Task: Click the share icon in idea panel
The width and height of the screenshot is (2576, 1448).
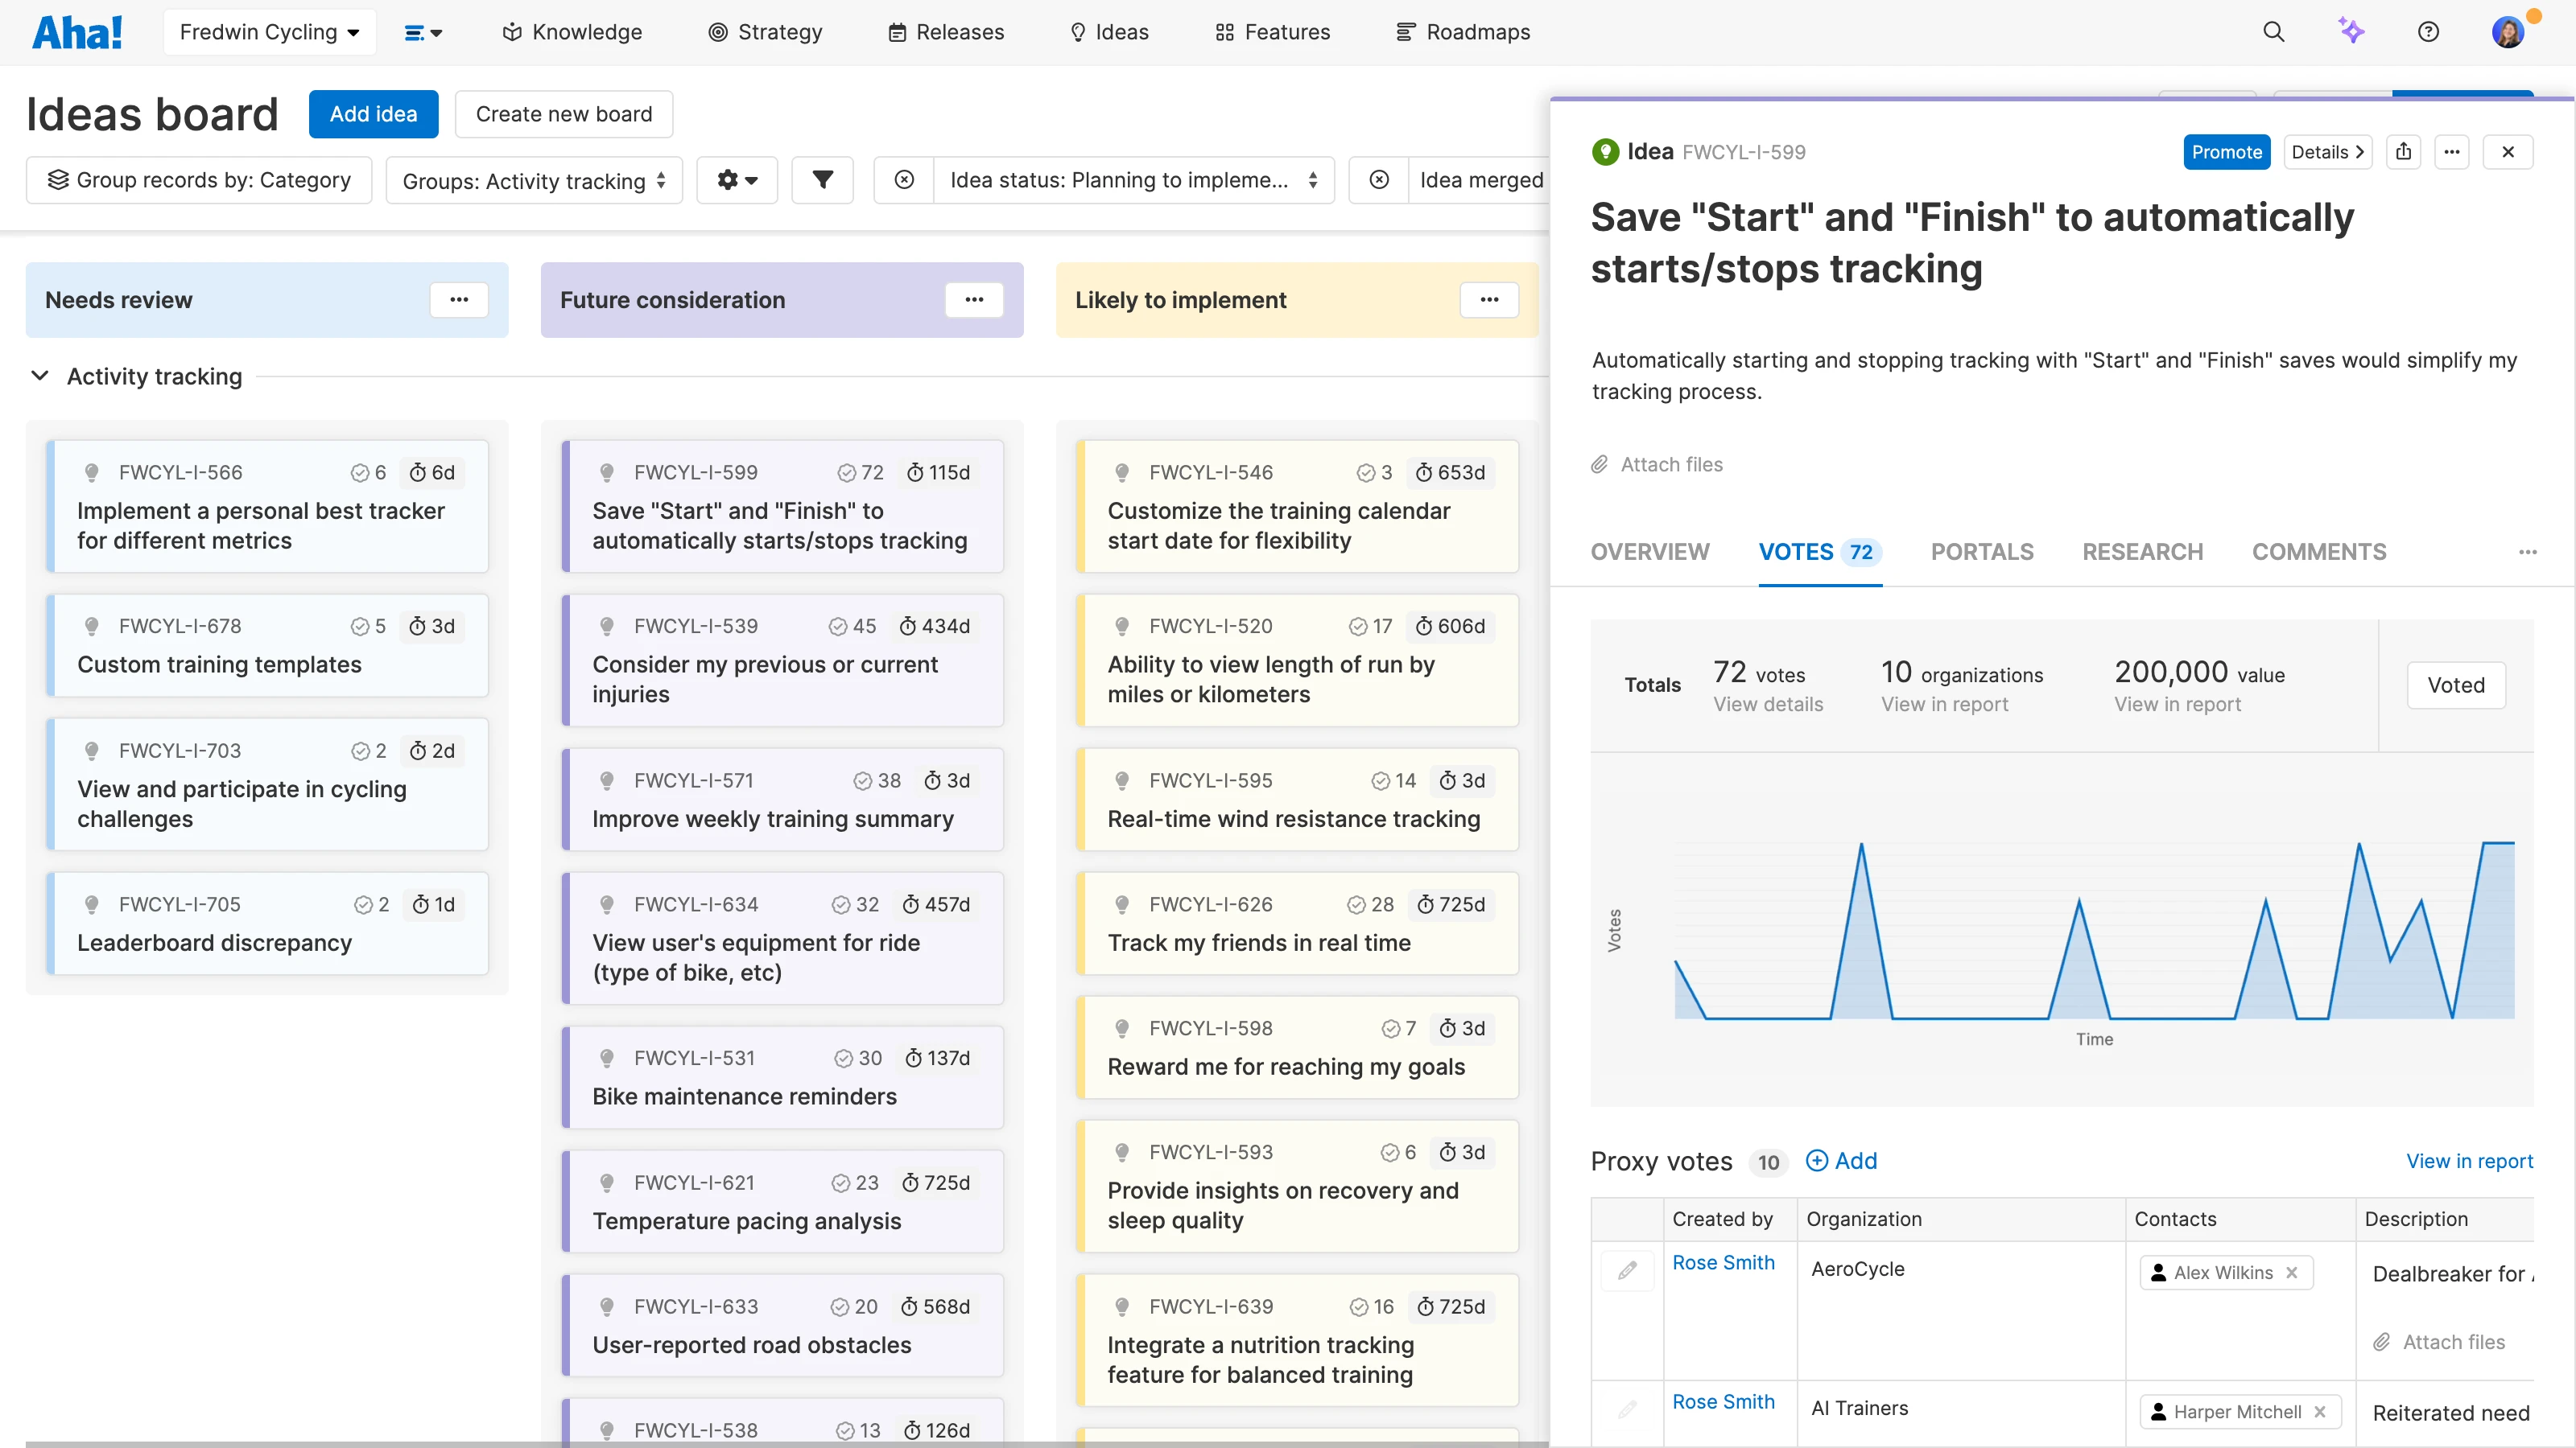Action: click(2404, 152)
